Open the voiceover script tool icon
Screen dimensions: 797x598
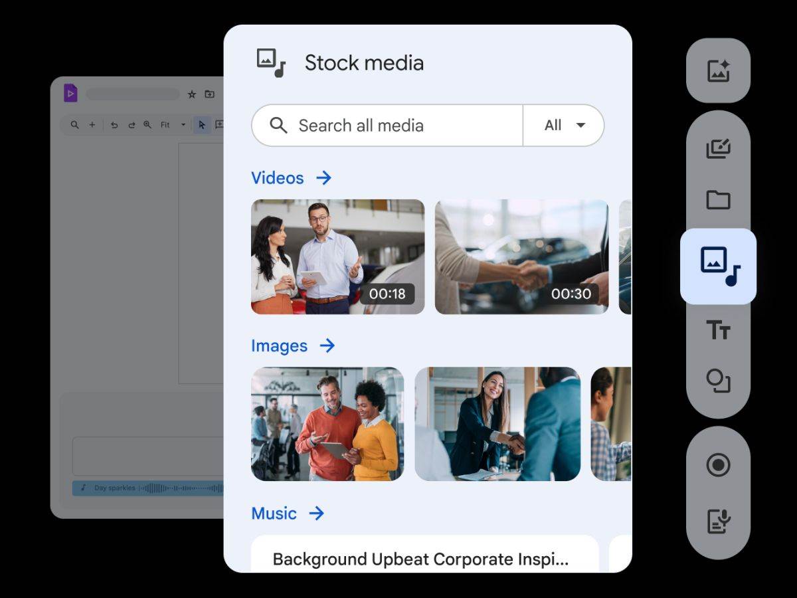point(718,521)
